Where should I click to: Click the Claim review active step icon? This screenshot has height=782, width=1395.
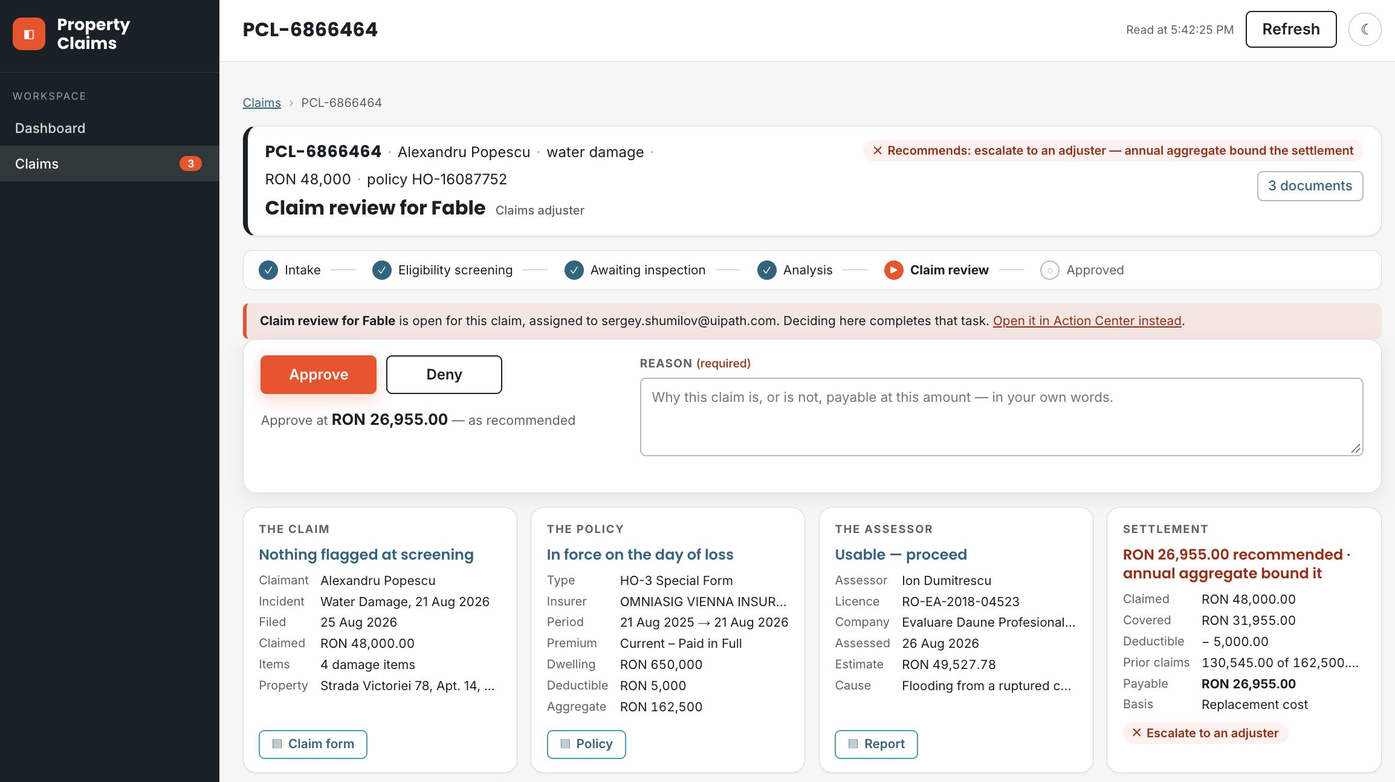pos(894,270)
